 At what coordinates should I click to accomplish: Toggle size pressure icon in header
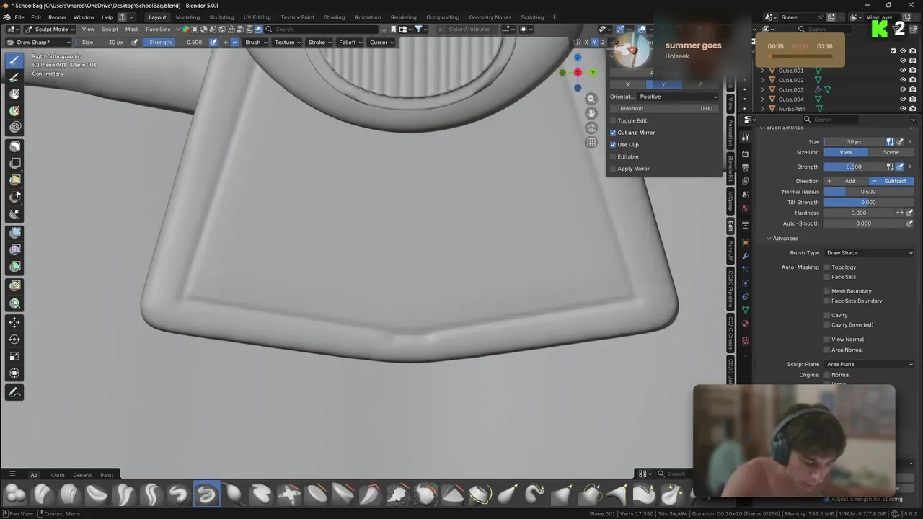[x=135, y=43]
